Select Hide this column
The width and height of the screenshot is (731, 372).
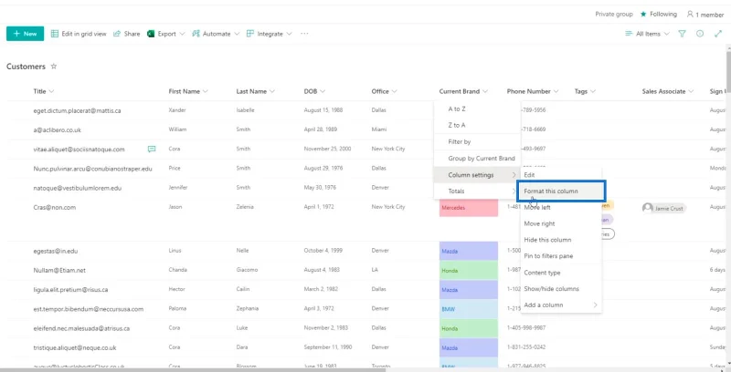561,240
